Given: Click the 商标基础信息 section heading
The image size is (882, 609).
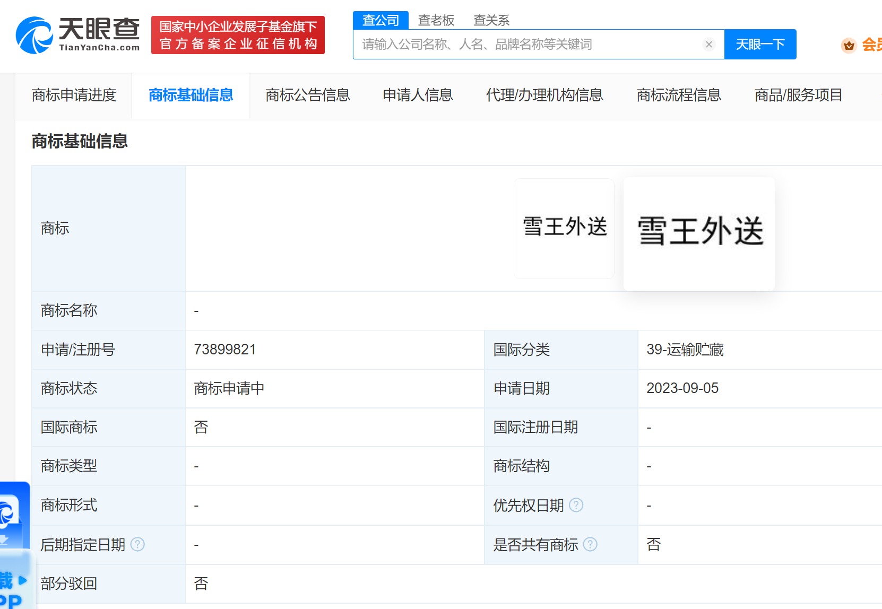Looking at the screenshot, I should click(80, 141).
